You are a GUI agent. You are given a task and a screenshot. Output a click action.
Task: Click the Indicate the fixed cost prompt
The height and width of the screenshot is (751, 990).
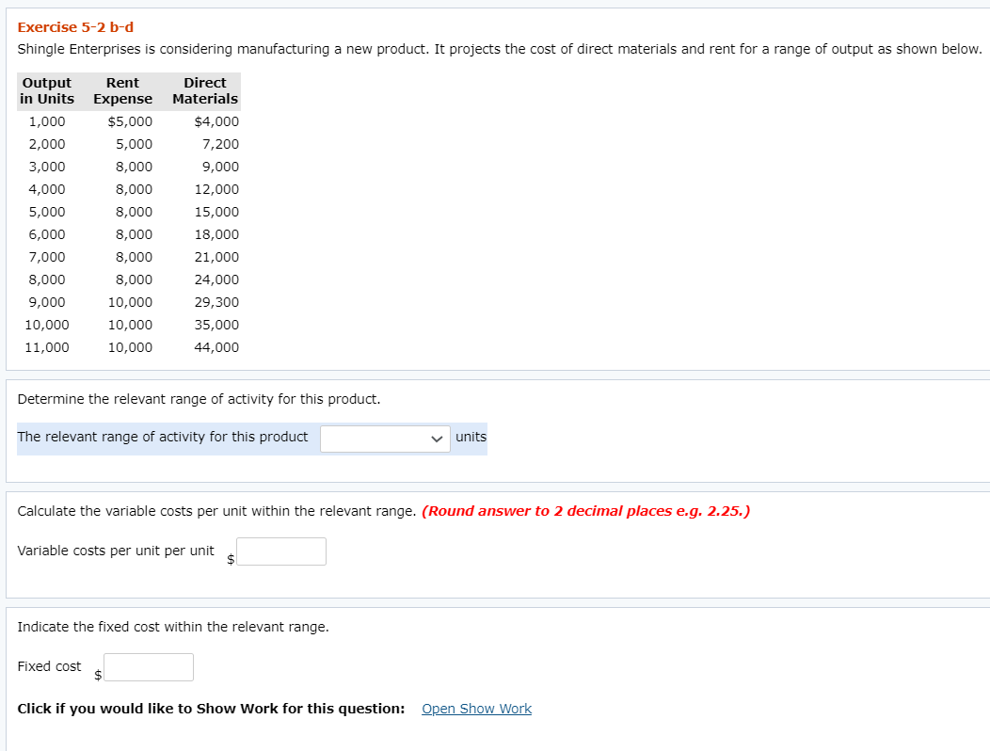click(173, 627)
